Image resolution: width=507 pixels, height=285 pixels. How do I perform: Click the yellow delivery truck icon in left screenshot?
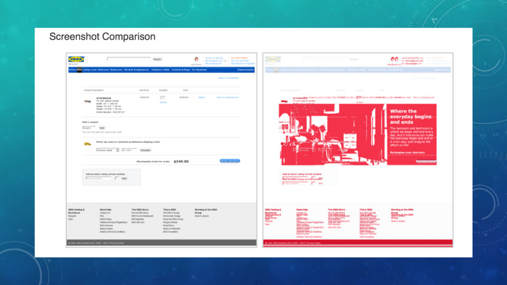pos(87,144)
